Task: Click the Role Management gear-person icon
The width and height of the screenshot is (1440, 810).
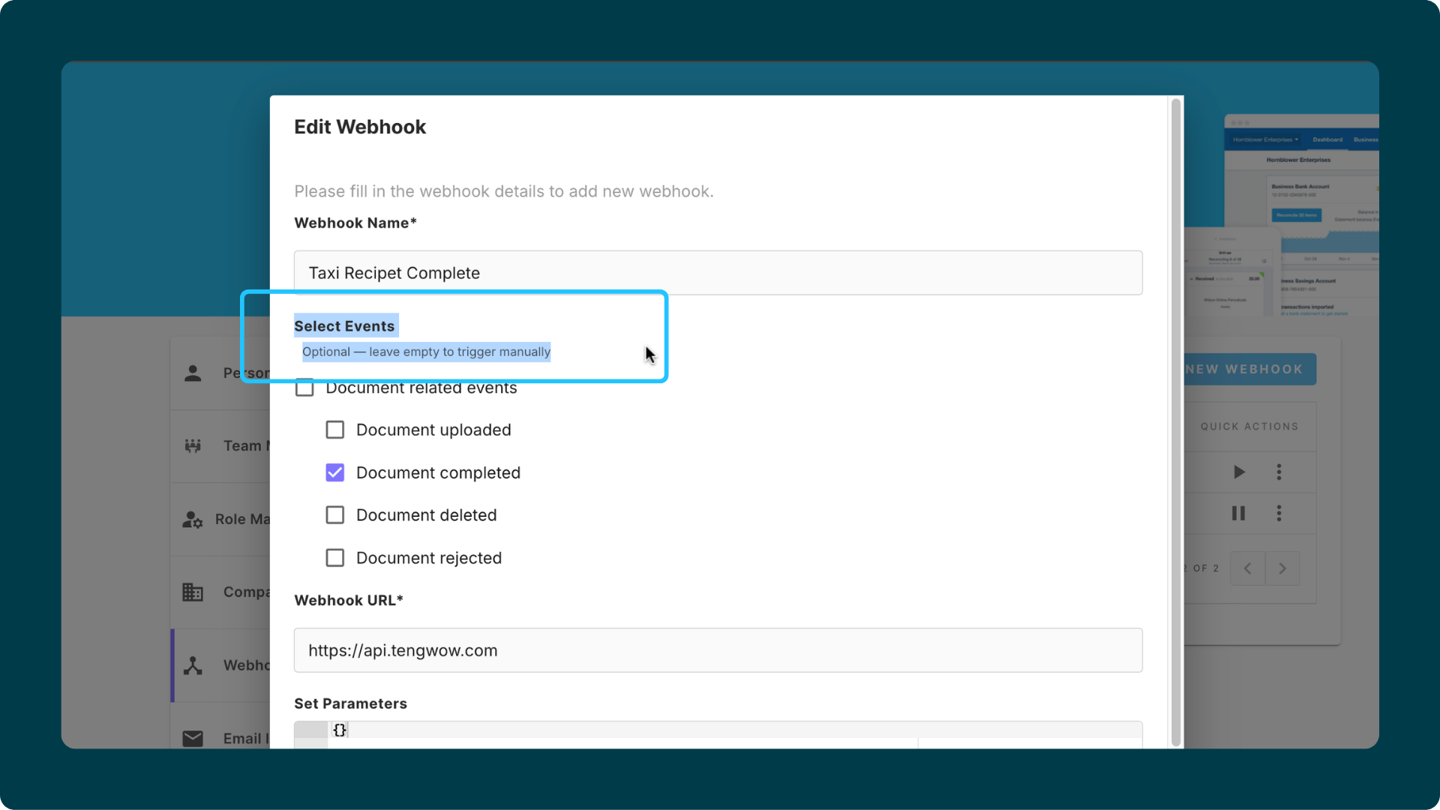Action: (193, 519)
